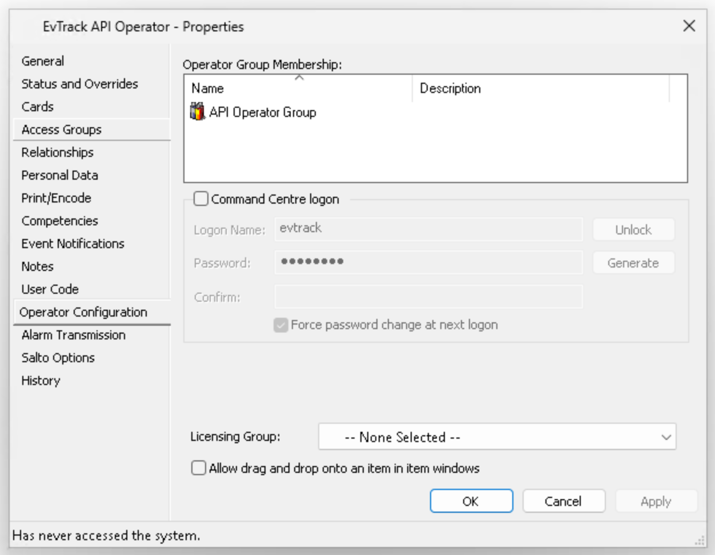
Task: Click the Apply button
Action: [x=656, y=501]
